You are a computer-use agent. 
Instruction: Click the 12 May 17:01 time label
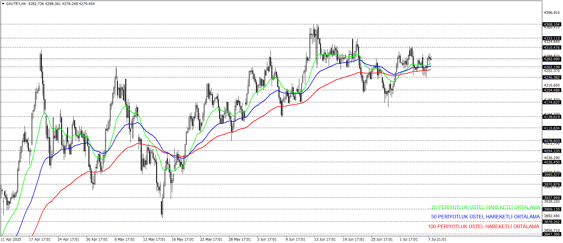(x=154, y=239)
